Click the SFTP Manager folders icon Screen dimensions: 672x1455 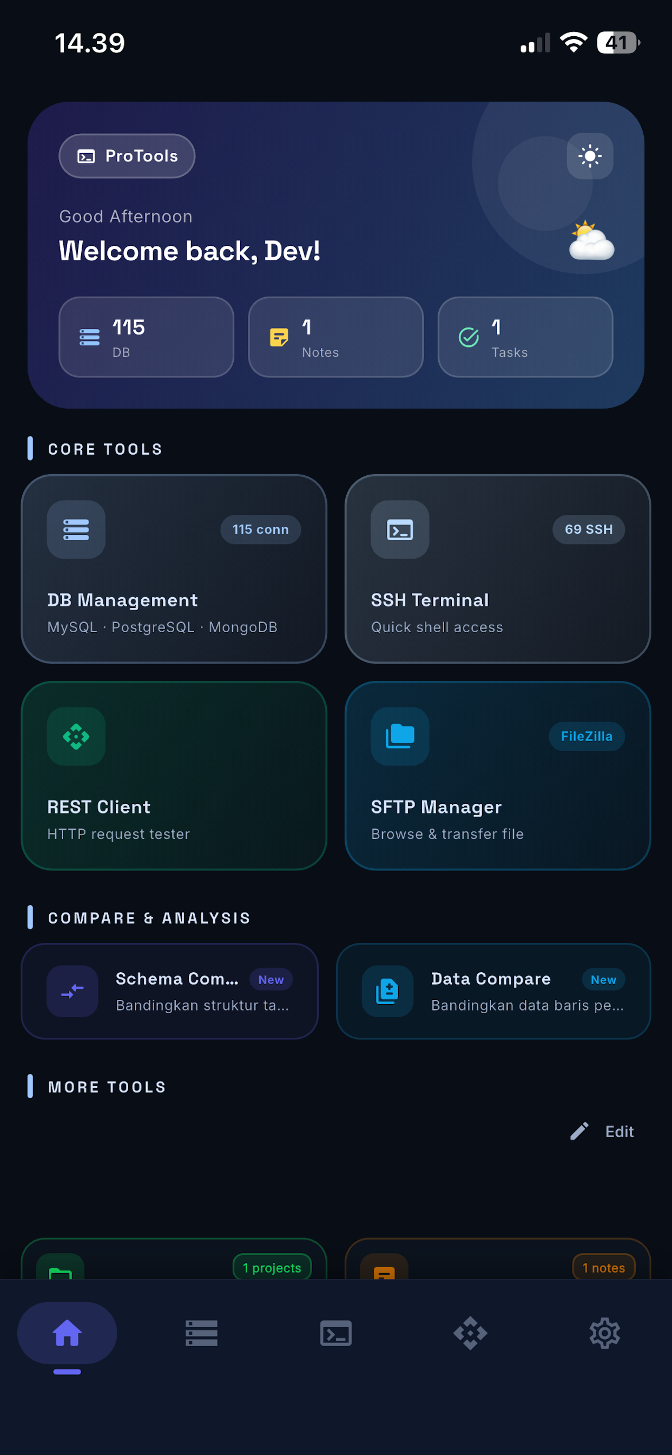pyautogui.click(x=400, y=736)
